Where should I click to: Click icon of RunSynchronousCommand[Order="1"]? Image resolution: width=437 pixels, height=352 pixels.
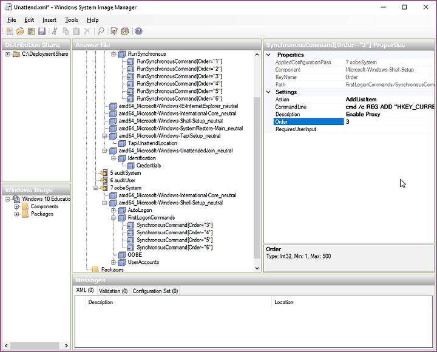click(130, 61)
